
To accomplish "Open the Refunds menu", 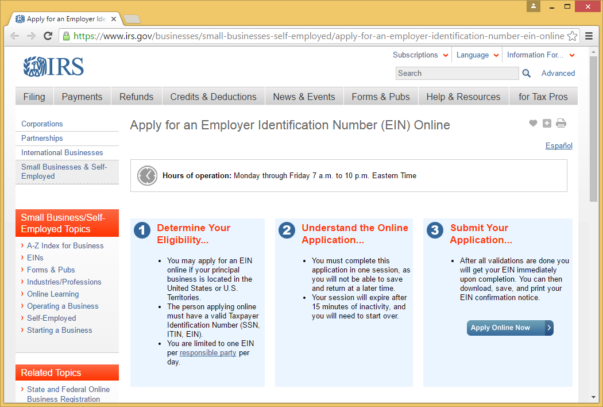I will (137, 97).
